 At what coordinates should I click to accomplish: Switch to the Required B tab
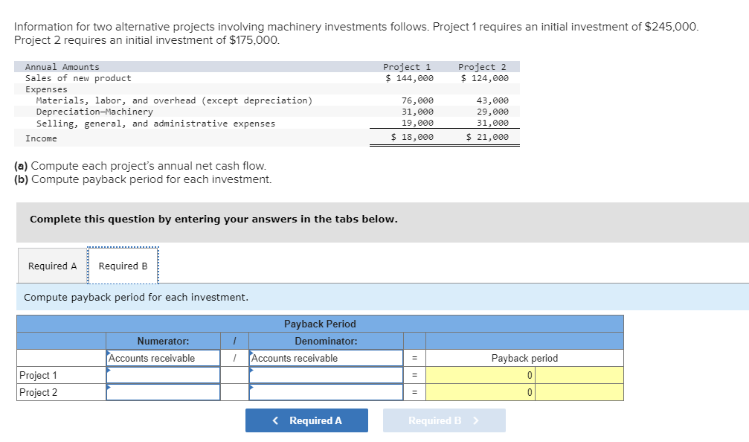click(123, 266)
